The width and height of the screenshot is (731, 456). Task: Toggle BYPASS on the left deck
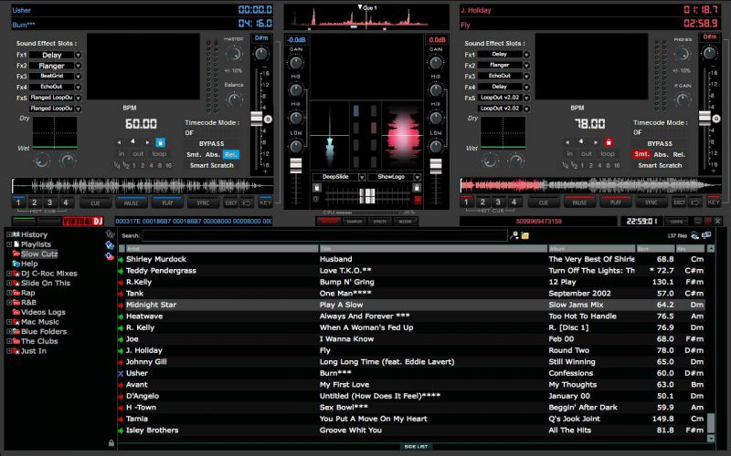212,144
